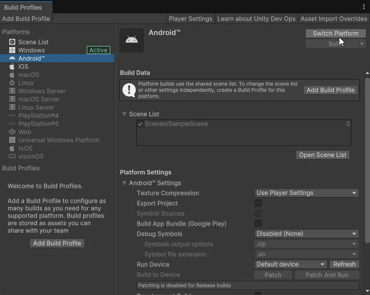The image size is (370, 295).
Task: Collapse the Scene List foldout triangle
Action: click(x=124, y=114)
